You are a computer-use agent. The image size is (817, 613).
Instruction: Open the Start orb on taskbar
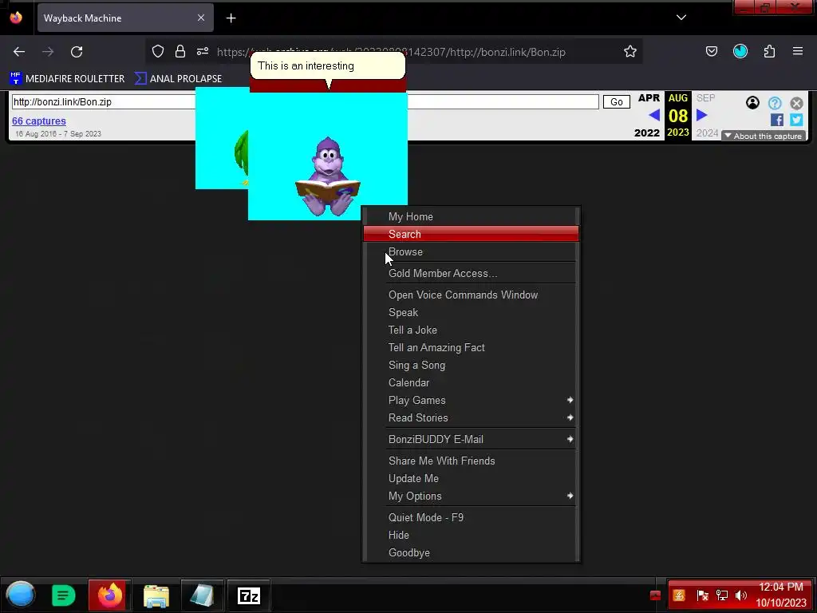[21, 595]
